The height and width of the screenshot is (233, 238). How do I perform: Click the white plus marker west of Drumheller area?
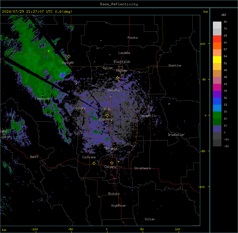(x=169, y=104)
